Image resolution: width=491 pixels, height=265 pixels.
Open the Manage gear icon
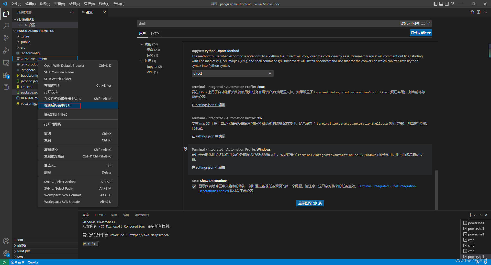tap(6, 253)
